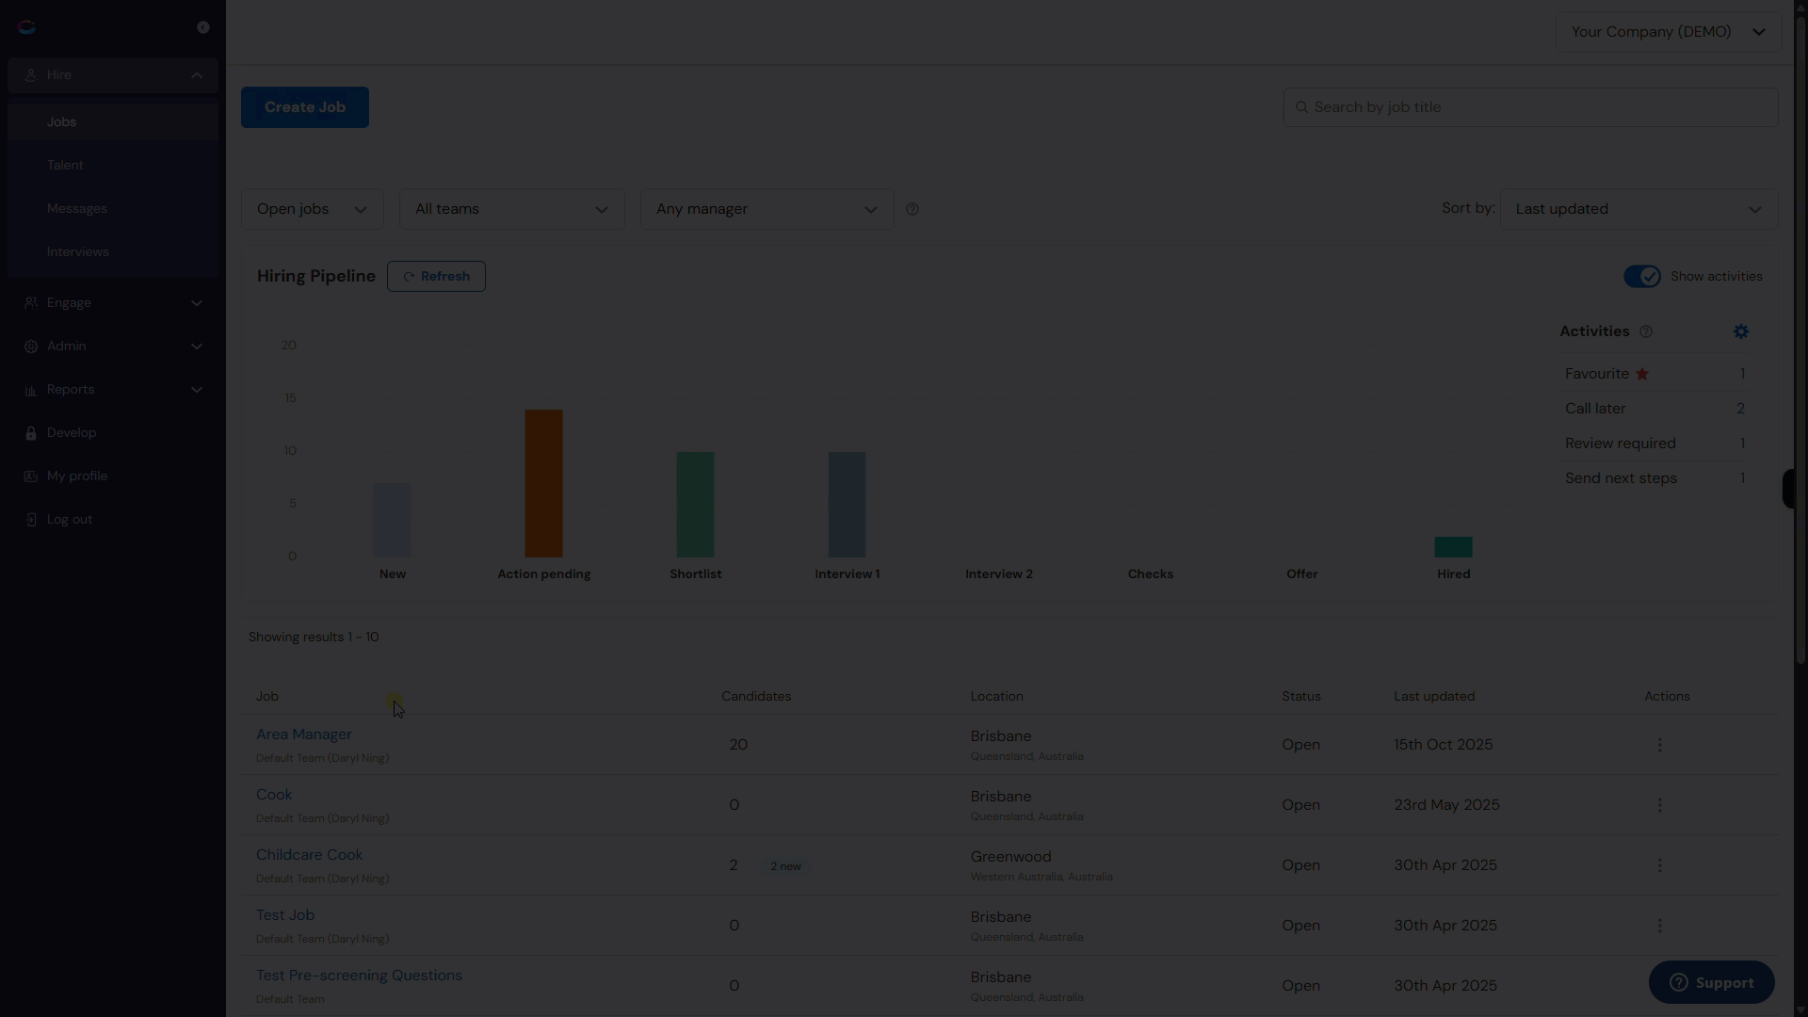Open Messages in sidebar
The width and height of the screenshot is (1808, 1017).
point(113,209)
